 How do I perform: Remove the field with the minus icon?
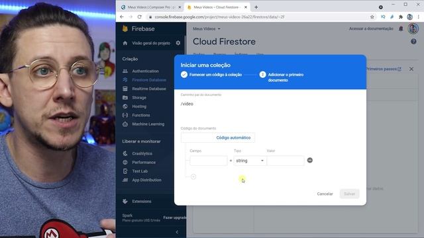(x=310, y=160)
